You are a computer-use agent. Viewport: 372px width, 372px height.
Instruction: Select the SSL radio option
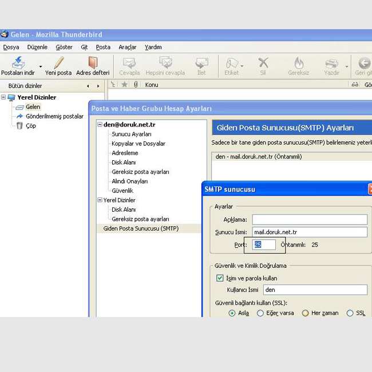(350, 313)
